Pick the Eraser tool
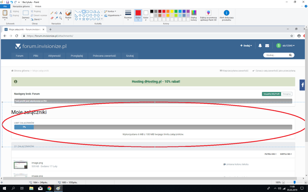Screen dimensions: 308x192 [52, 18]
